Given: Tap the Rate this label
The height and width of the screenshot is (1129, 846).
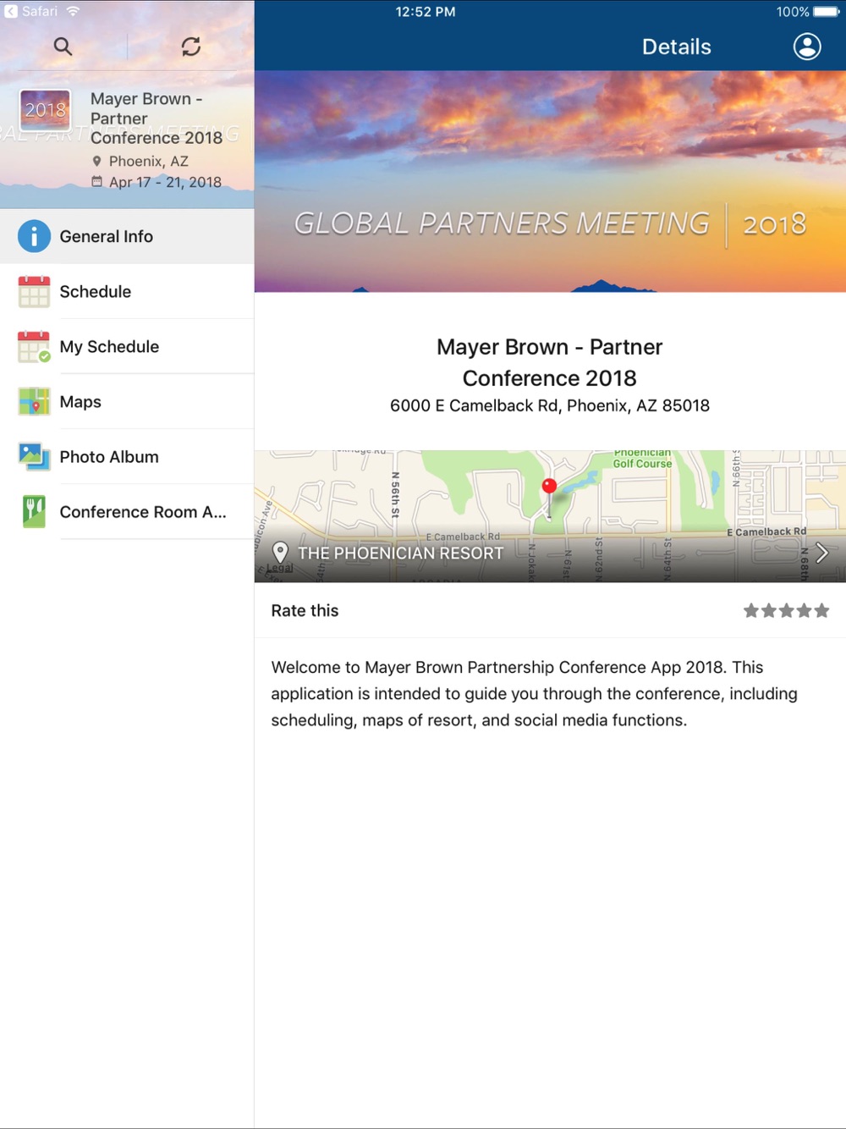Looking at the screenshot, I should 305,610.
